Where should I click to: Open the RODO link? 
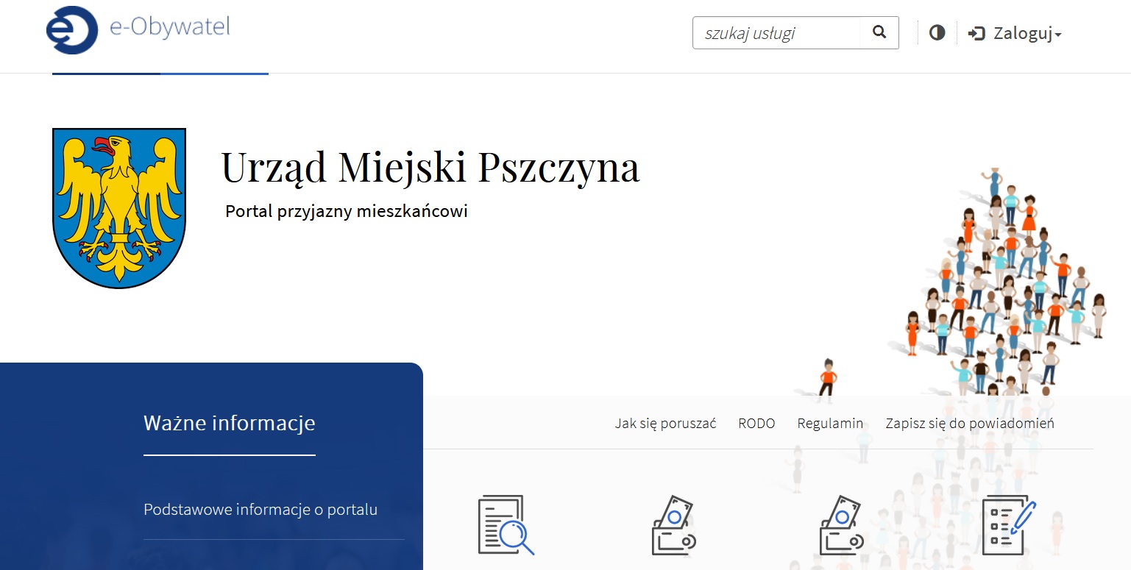756,424
